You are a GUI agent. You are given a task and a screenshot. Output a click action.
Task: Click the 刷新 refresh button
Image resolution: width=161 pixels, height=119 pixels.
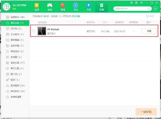150,16
